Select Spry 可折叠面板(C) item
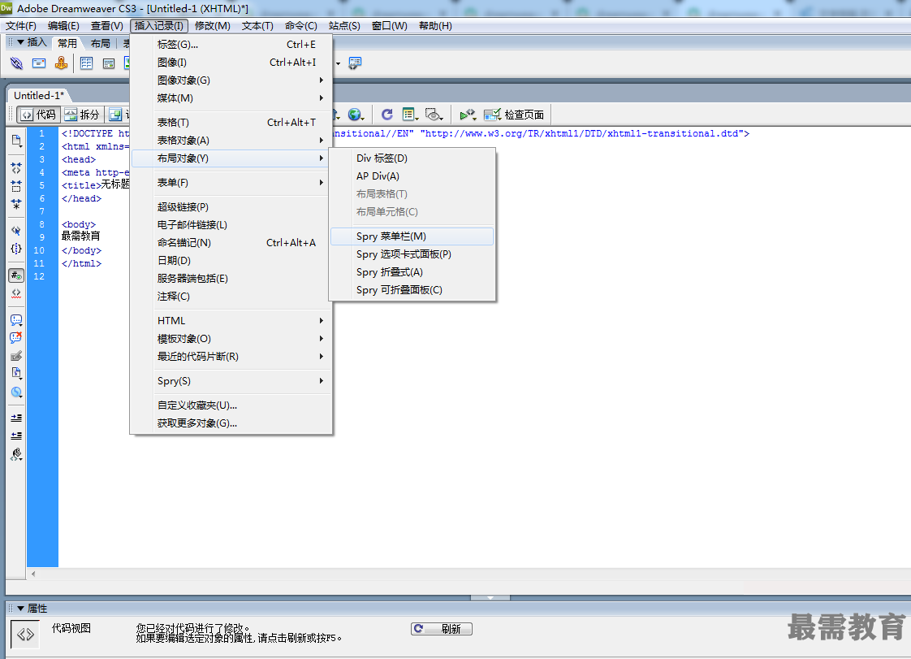911x659 pixels. coord(412,290)
